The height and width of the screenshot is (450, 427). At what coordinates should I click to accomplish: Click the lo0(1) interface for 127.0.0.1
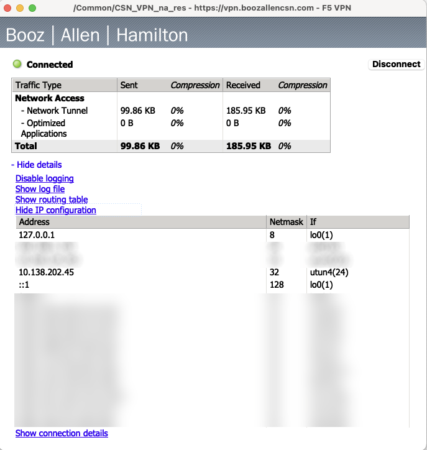coord(321,235)
